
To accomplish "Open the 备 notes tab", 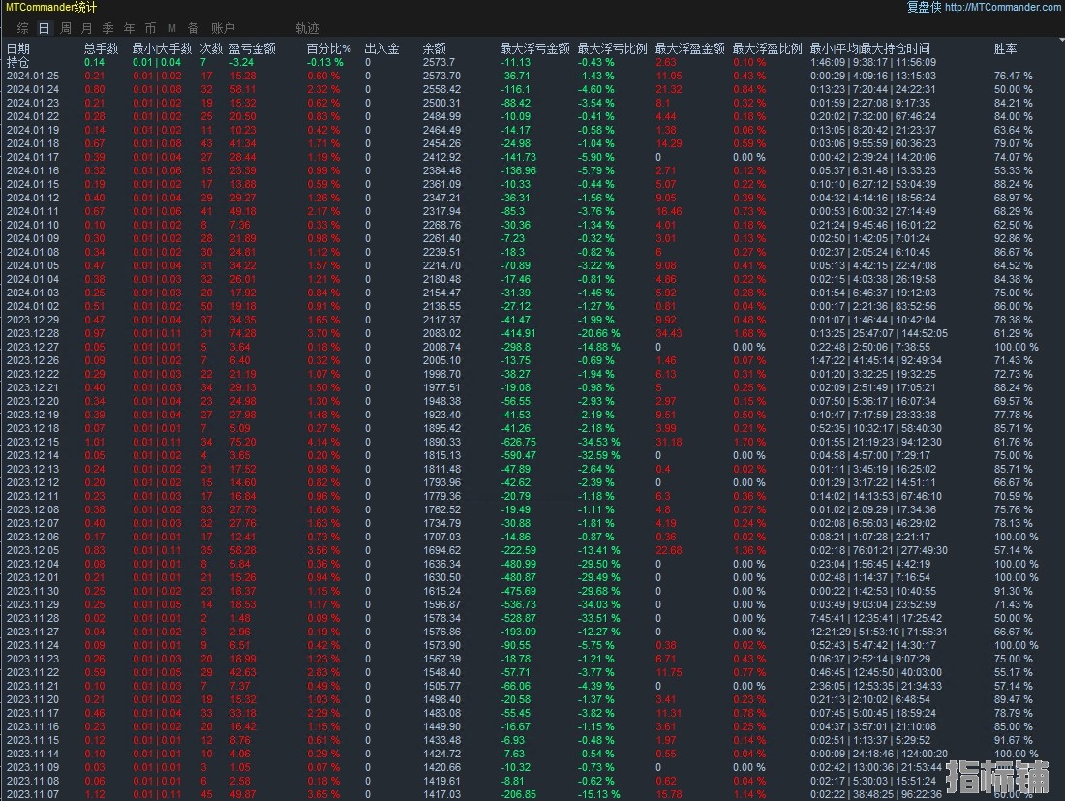I will (x=193, y=28).
